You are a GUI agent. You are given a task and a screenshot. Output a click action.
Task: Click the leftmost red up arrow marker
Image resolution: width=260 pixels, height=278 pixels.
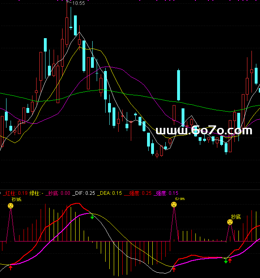[x=11, y=267]
